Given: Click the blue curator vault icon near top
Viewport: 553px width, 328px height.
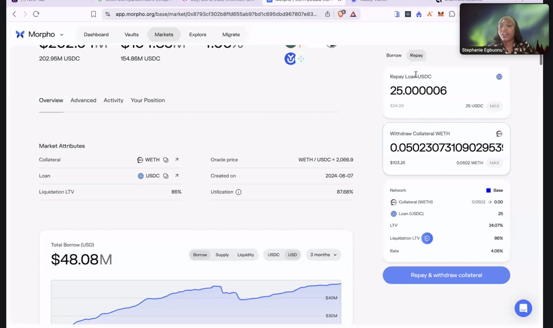Looking at the screenshot, I should coord(290,59).
